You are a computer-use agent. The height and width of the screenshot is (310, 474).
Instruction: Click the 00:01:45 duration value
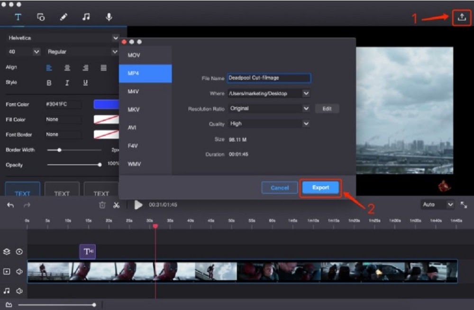pyautogui.click(x=238, y=154)
